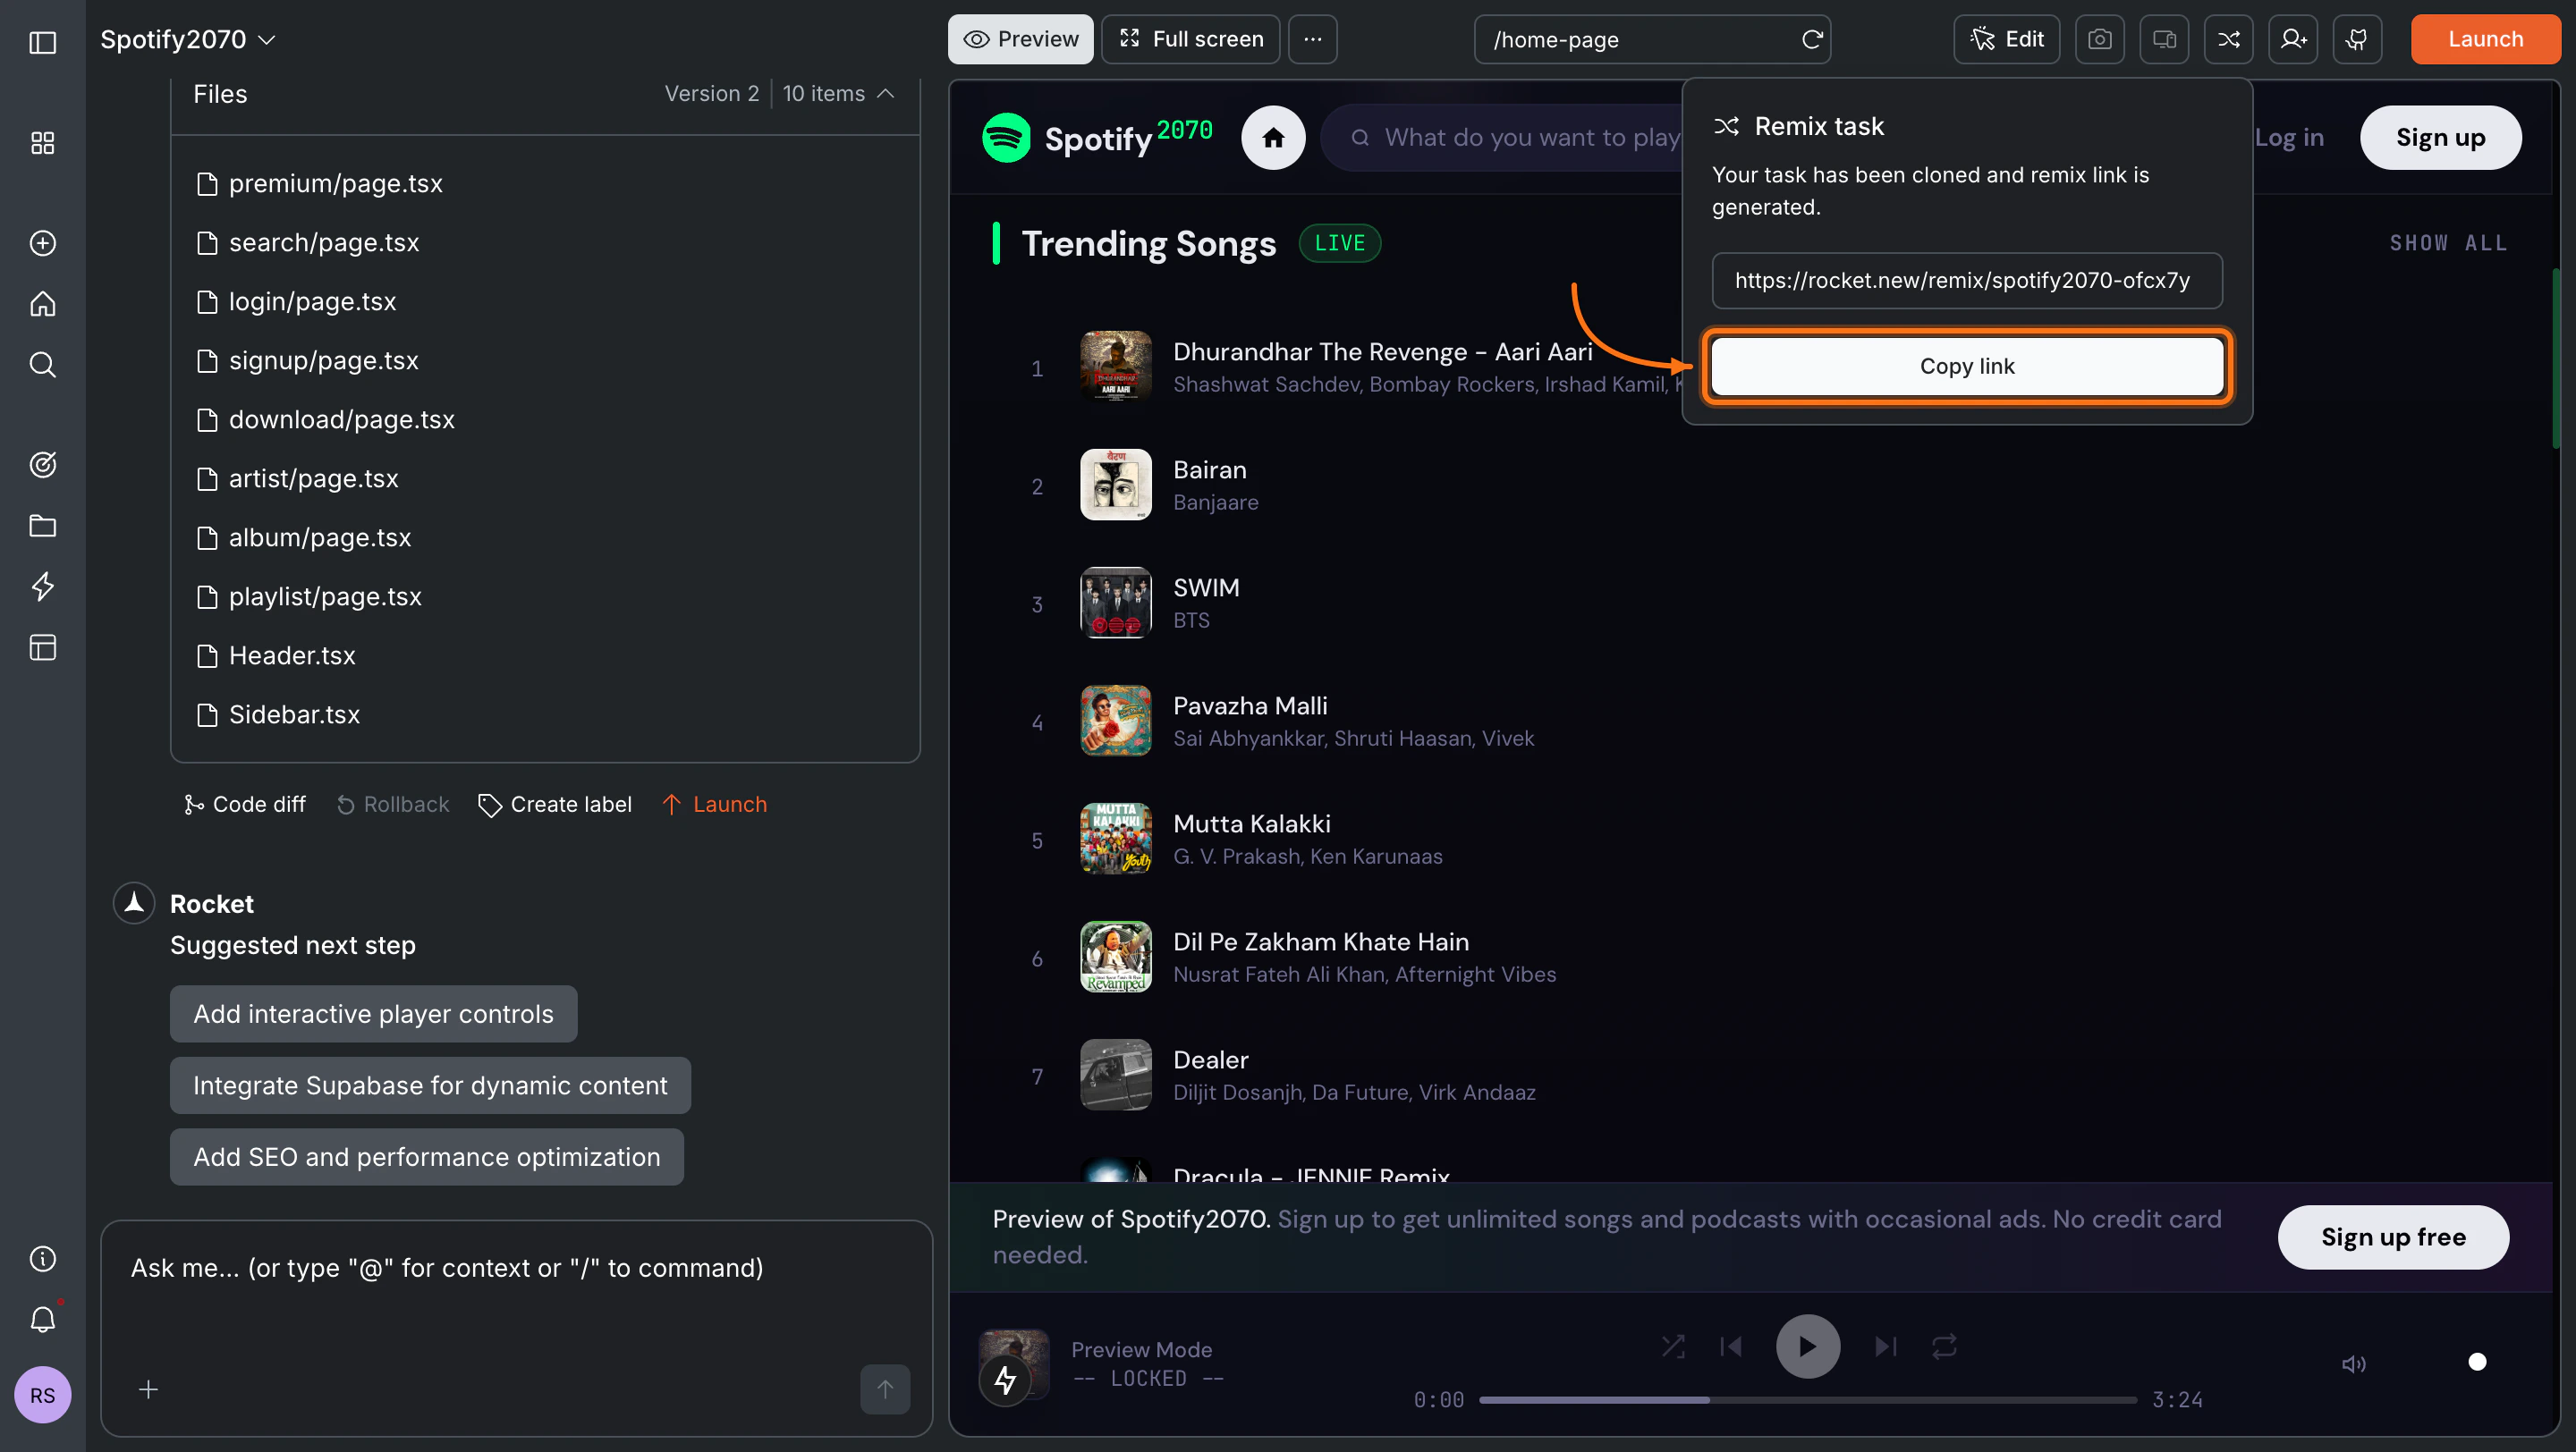This screenshot has height=1452, width=2576.
Task: Select Add interactive player controls suggestion
Action: pos(373,1013)
